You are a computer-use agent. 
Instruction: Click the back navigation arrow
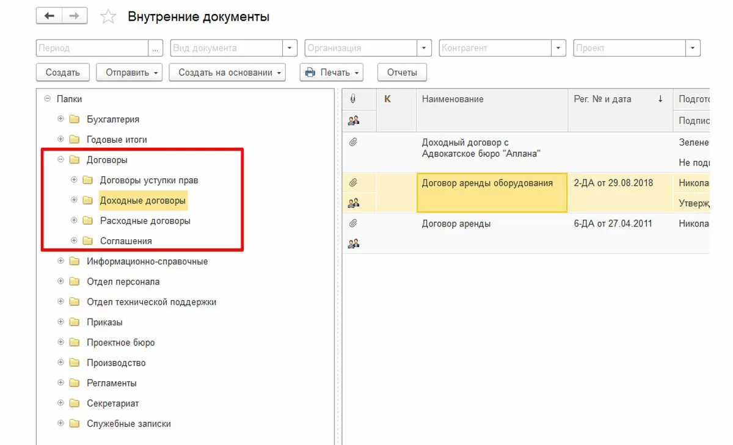coord(49,16)
